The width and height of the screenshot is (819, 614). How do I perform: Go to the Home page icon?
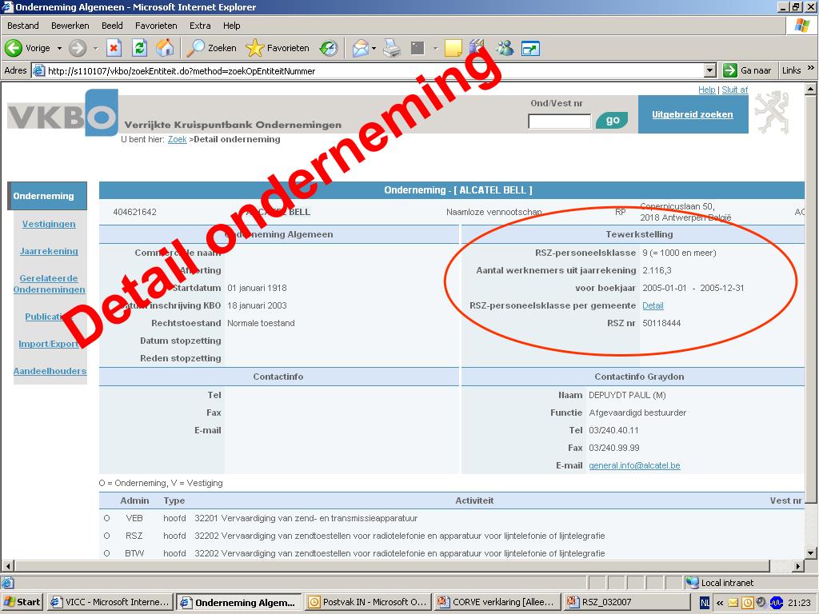tap(165, 48)
